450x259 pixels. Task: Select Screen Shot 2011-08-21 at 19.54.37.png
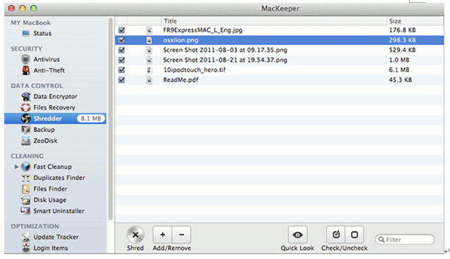[x=225, y=60]
